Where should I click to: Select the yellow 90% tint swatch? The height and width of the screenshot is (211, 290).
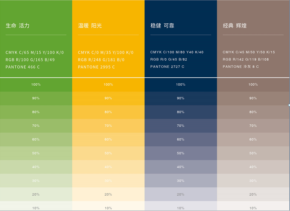point(108,98)
